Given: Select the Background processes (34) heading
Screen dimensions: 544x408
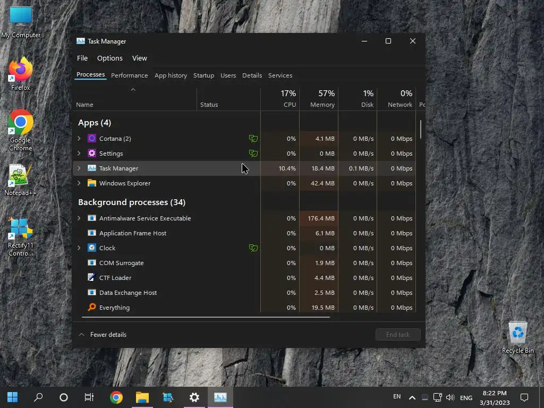Looking at the screenshot, I should coord(132,202).
